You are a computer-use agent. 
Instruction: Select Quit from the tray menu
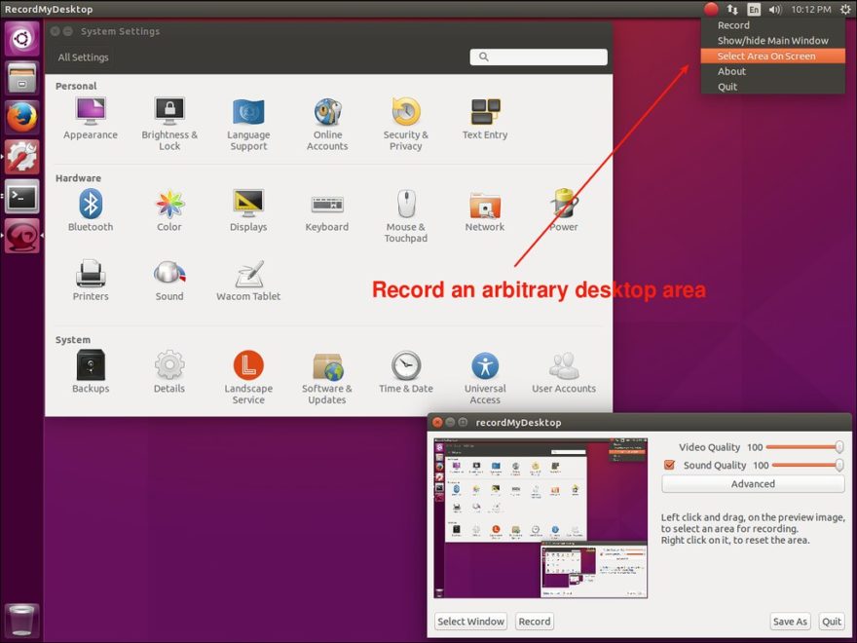(x=773, y=87)
